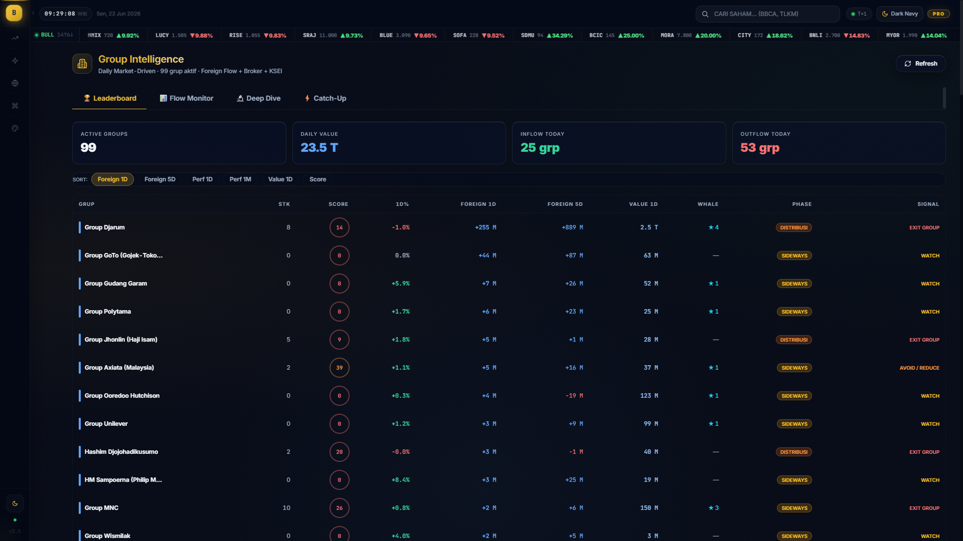
Task: Sort by Score
Action: tap(317, 179)
